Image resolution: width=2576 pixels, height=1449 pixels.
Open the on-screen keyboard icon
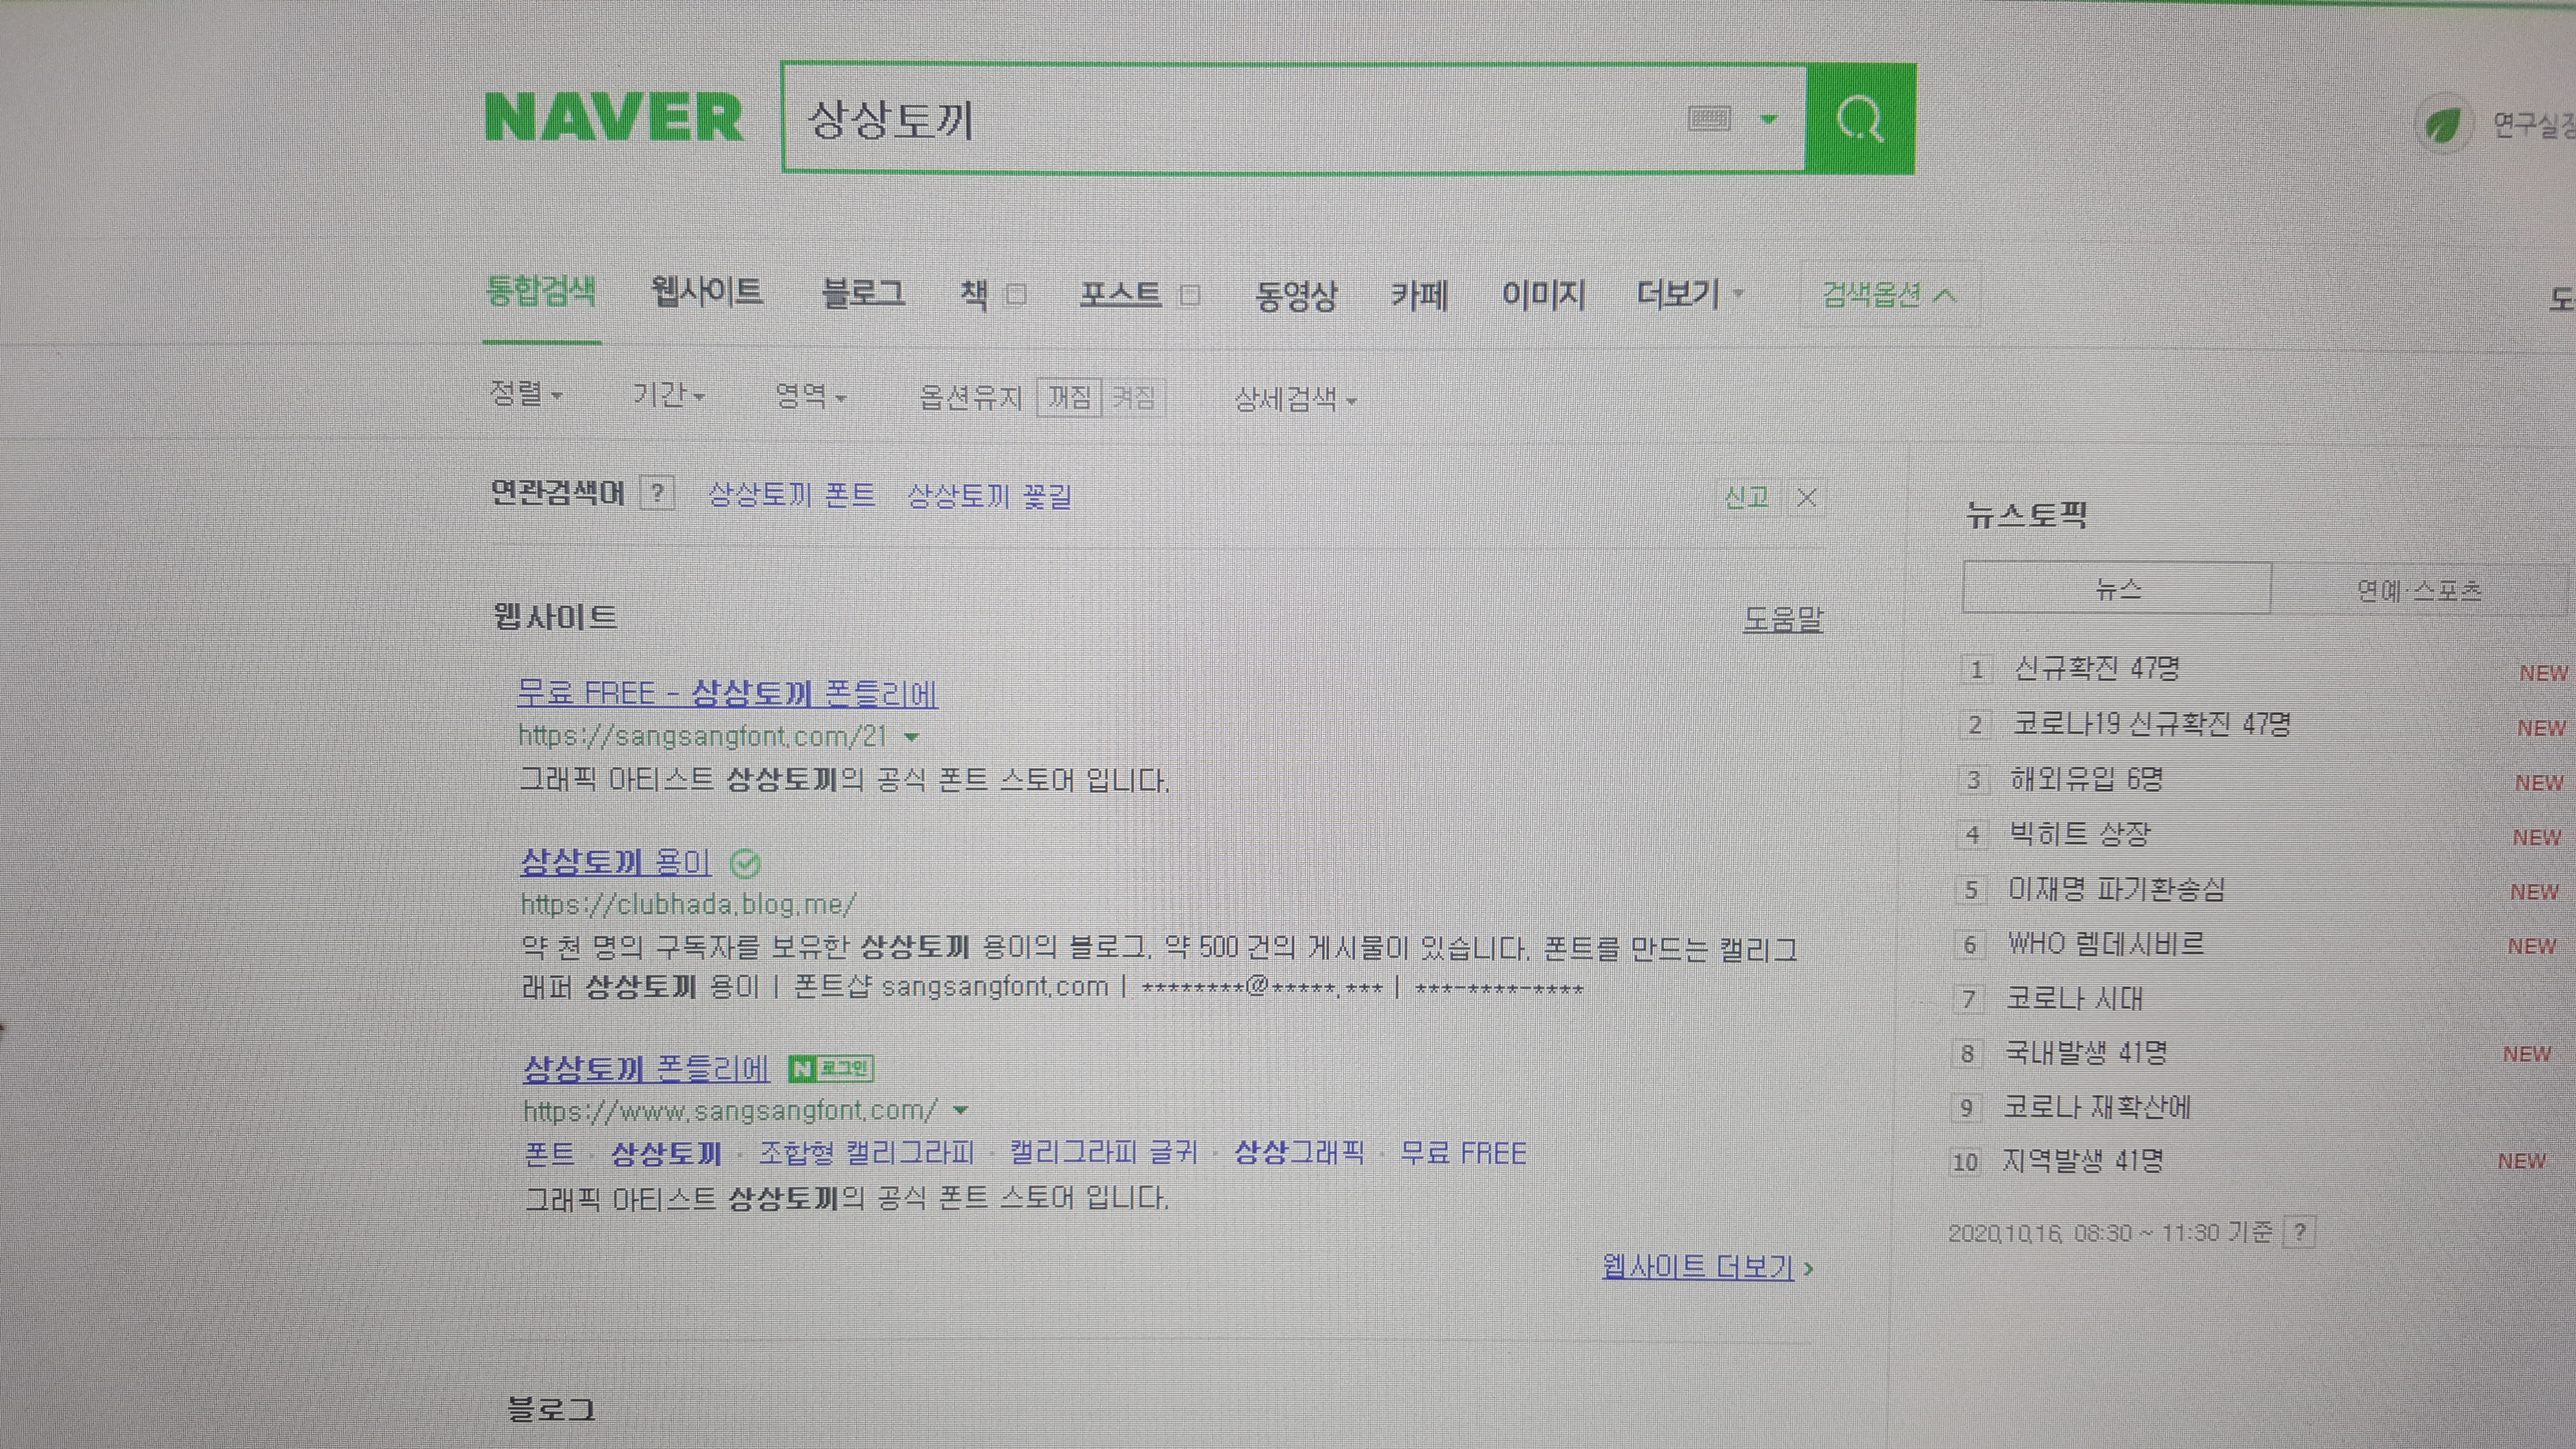click(1709, 119)
